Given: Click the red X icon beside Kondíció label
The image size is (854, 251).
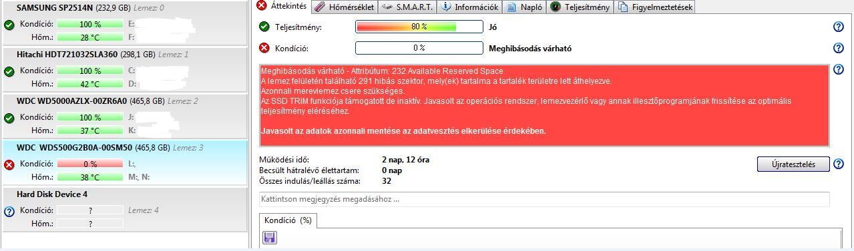Looking at the screenshot, I should tap(264, 48).
